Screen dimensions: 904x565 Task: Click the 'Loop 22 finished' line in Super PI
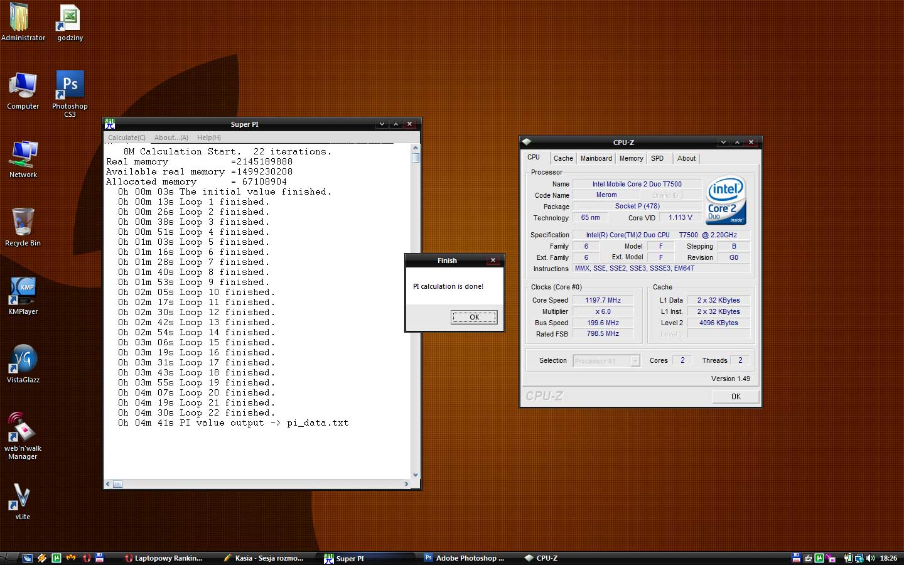click(x=196, y=413)
